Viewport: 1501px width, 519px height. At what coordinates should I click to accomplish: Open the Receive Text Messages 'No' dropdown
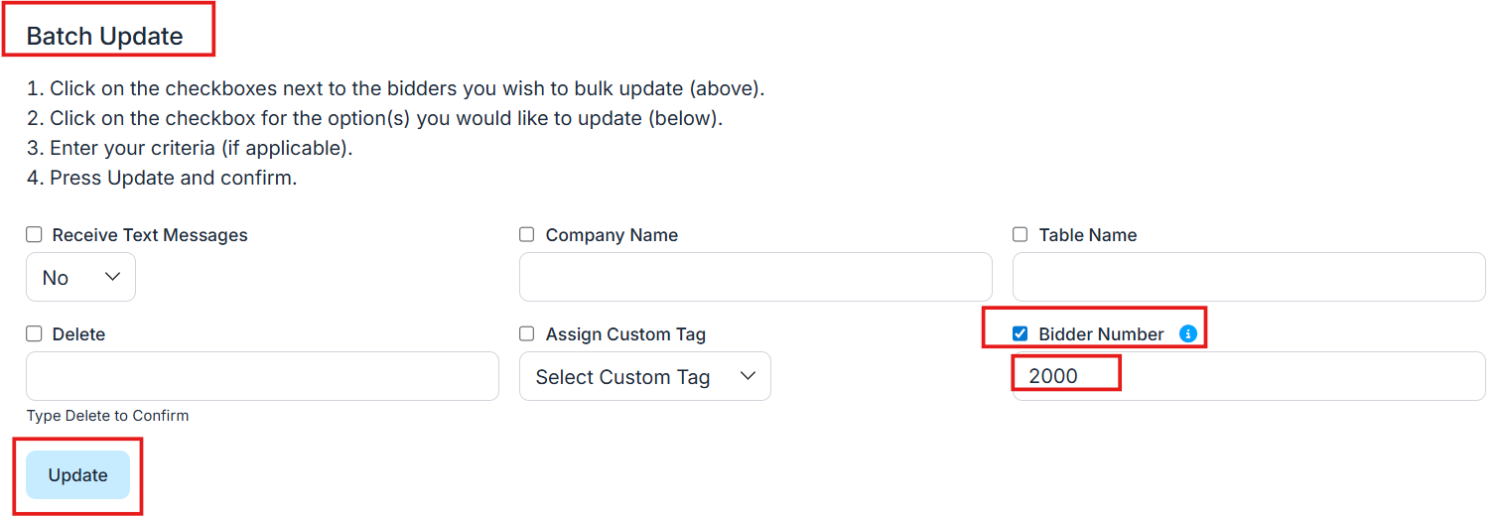coord(80,278)
